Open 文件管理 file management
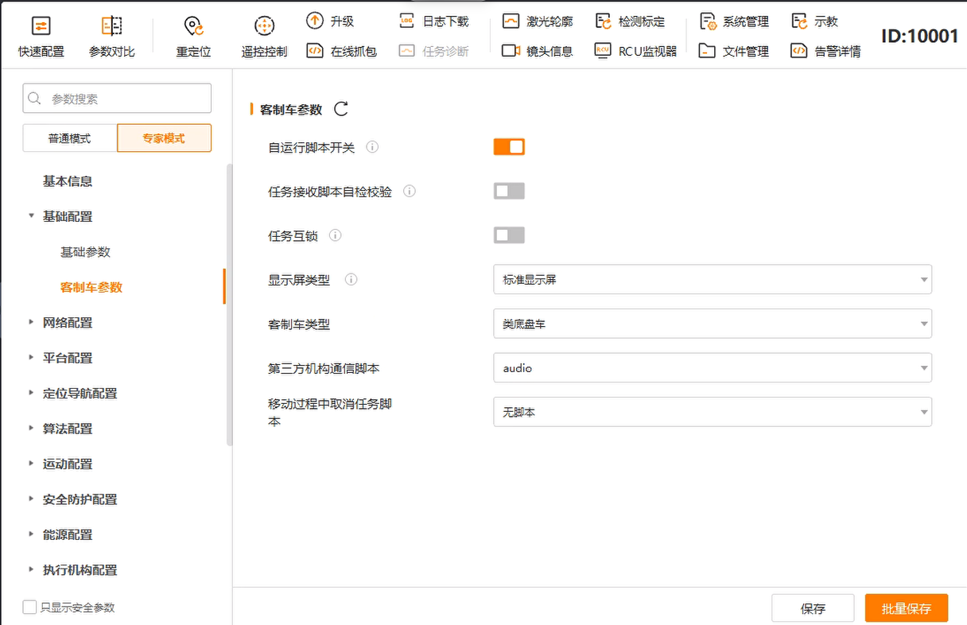Image resolution: width=967 pixels, height=625 pixels. [x=734, y=51]
